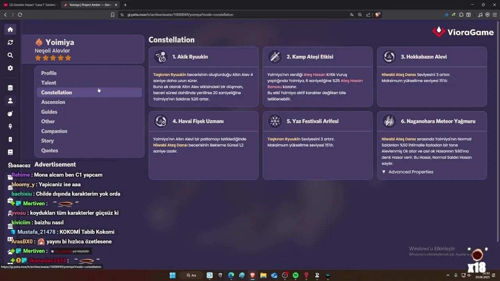Open the Guides section

coord(89,112)
